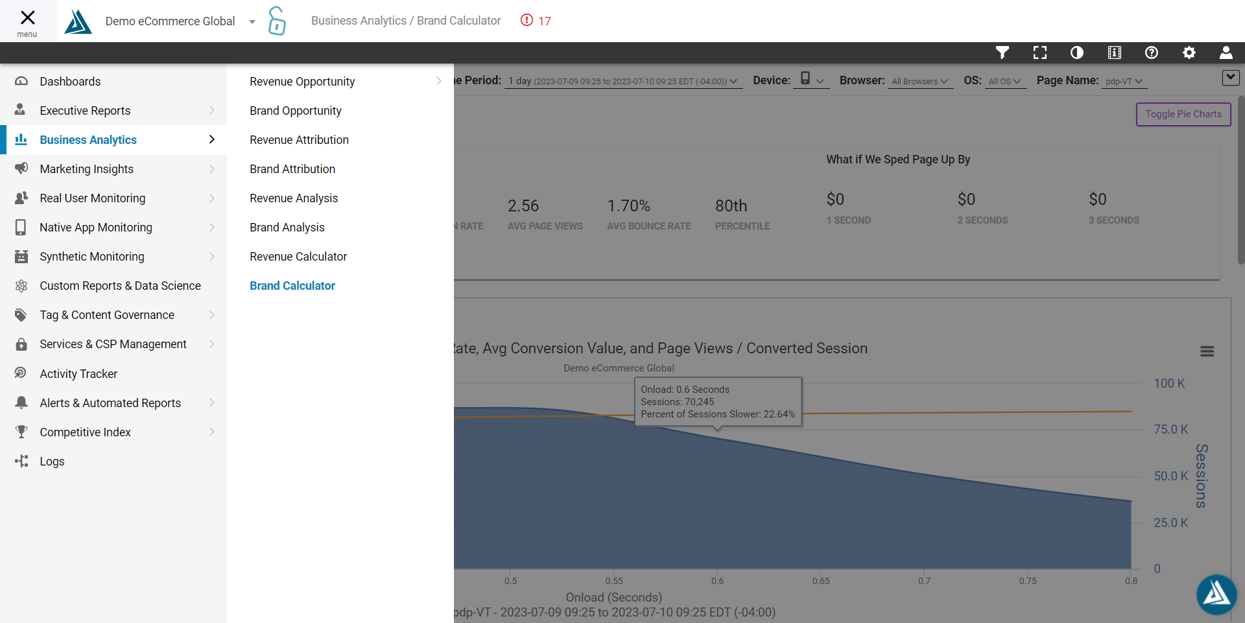The image size is (1245, 623).
Task: Collapse the filter bar with the arrow toggle
Action: tap(1230, 78)
